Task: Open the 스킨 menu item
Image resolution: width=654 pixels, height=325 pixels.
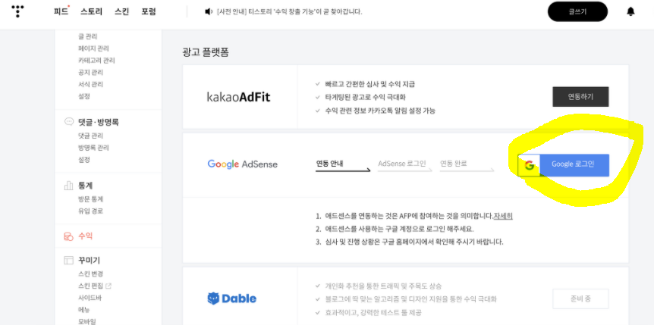Action: (x=122, y=11)
